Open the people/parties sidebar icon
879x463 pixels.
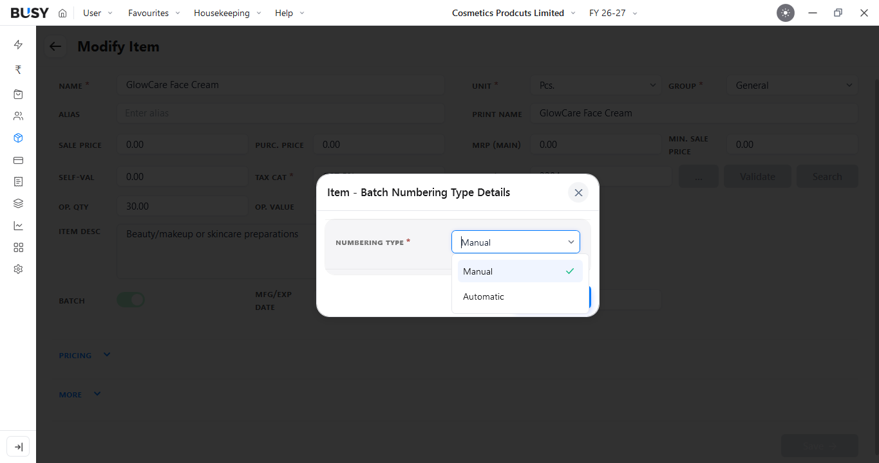tap(18, 116)
